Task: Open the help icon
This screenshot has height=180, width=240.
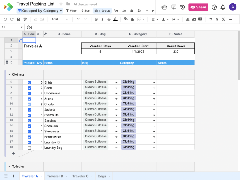Action: [214, 7]
